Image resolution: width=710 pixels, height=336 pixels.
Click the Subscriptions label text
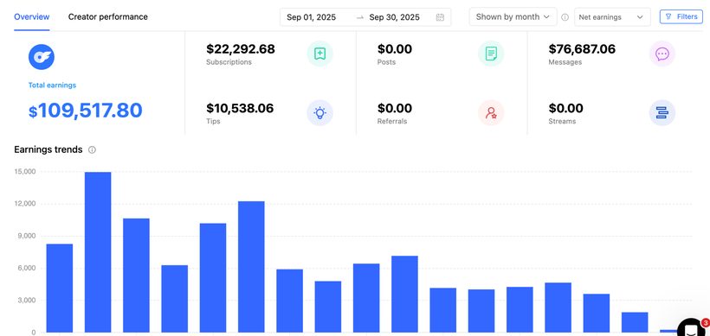(229, 62)
